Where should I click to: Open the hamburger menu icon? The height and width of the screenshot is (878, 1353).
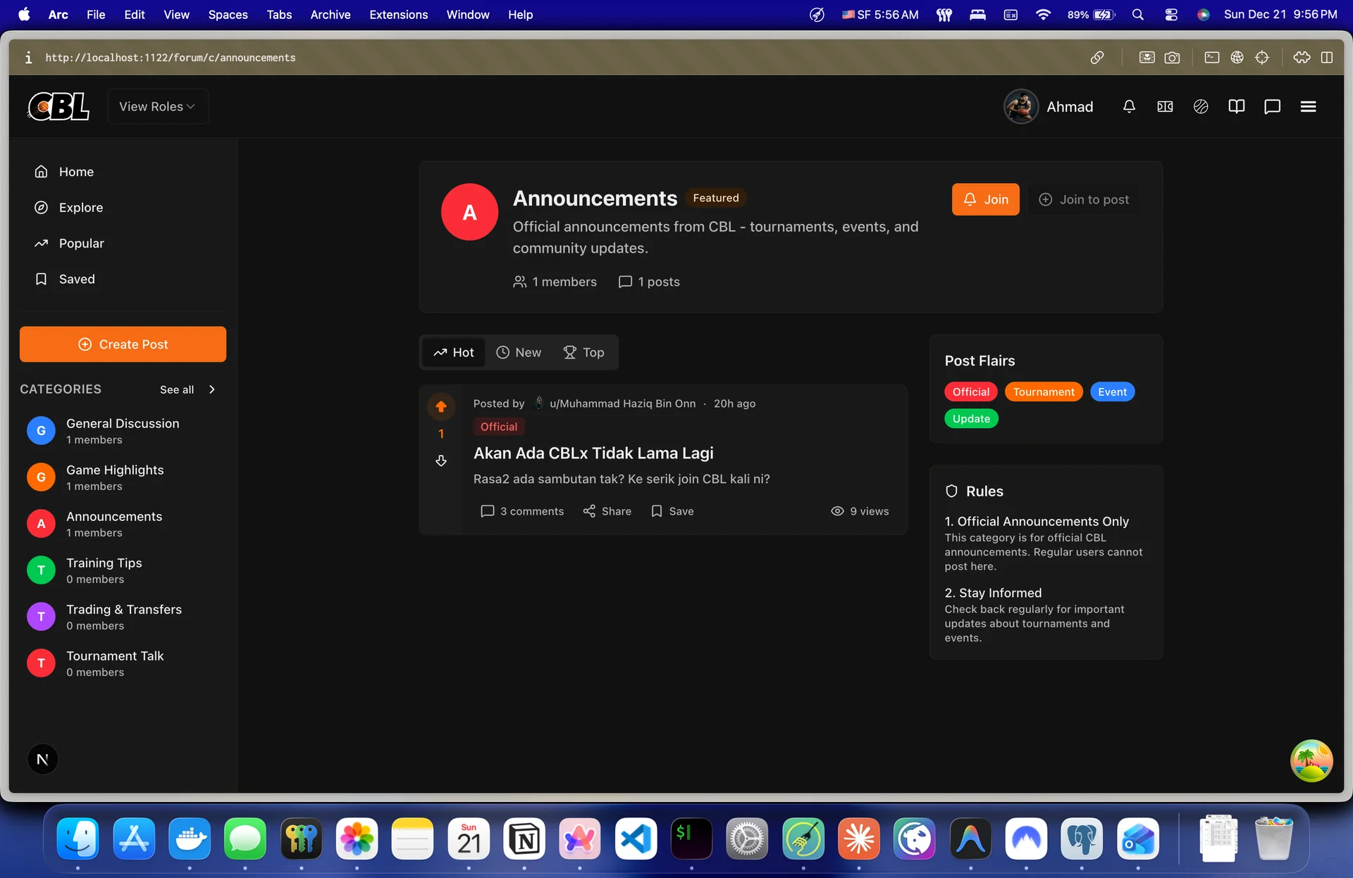tap(1308, 106)
